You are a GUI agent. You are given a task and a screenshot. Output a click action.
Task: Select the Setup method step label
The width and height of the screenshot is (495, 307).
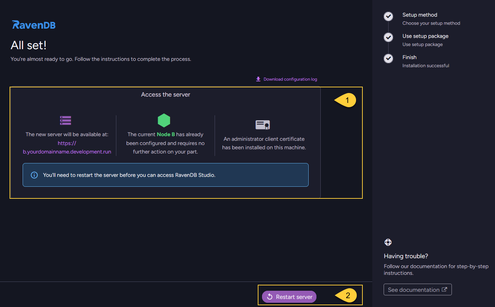coord(420,15)
